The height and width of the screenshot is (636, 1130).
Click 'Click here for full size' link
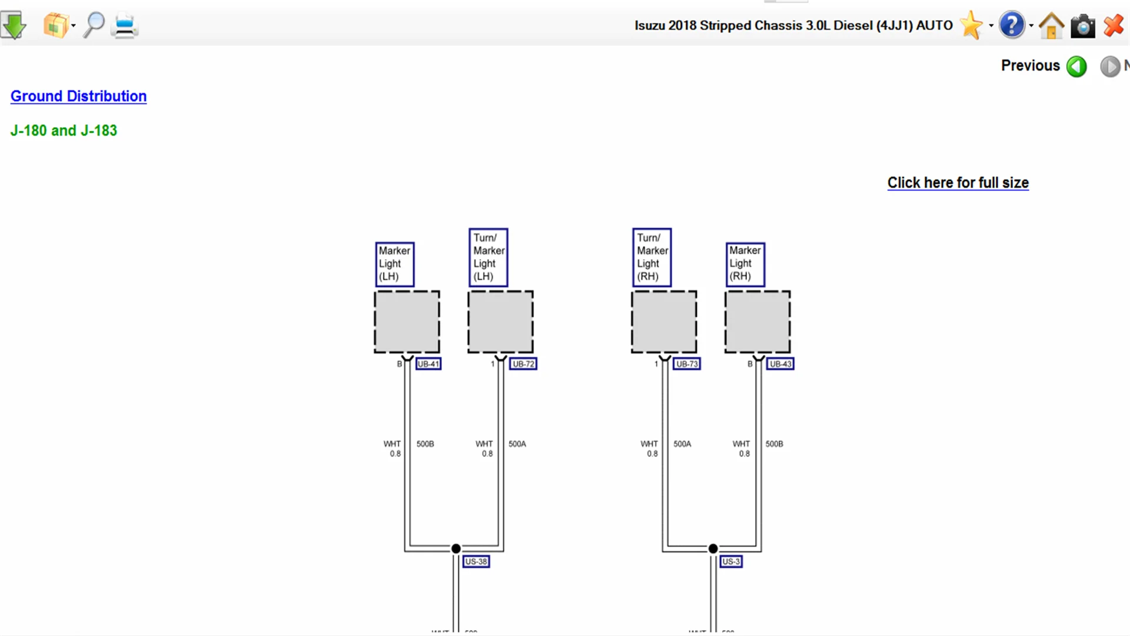(958, 183)
